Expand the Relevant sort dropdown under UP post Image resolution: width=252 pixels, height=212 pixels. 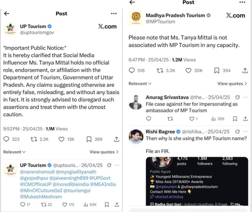pos(15,152)
